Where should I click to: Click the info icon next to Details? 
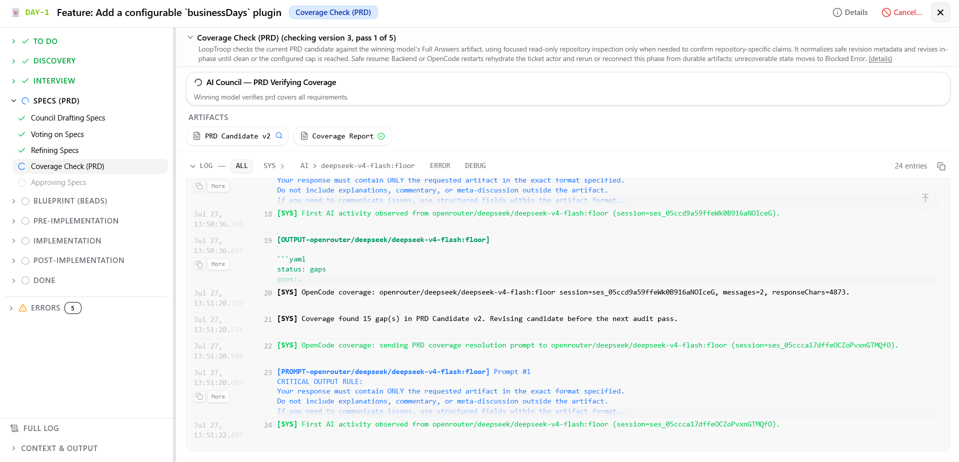pyautogui.click(x=837, y=12)
